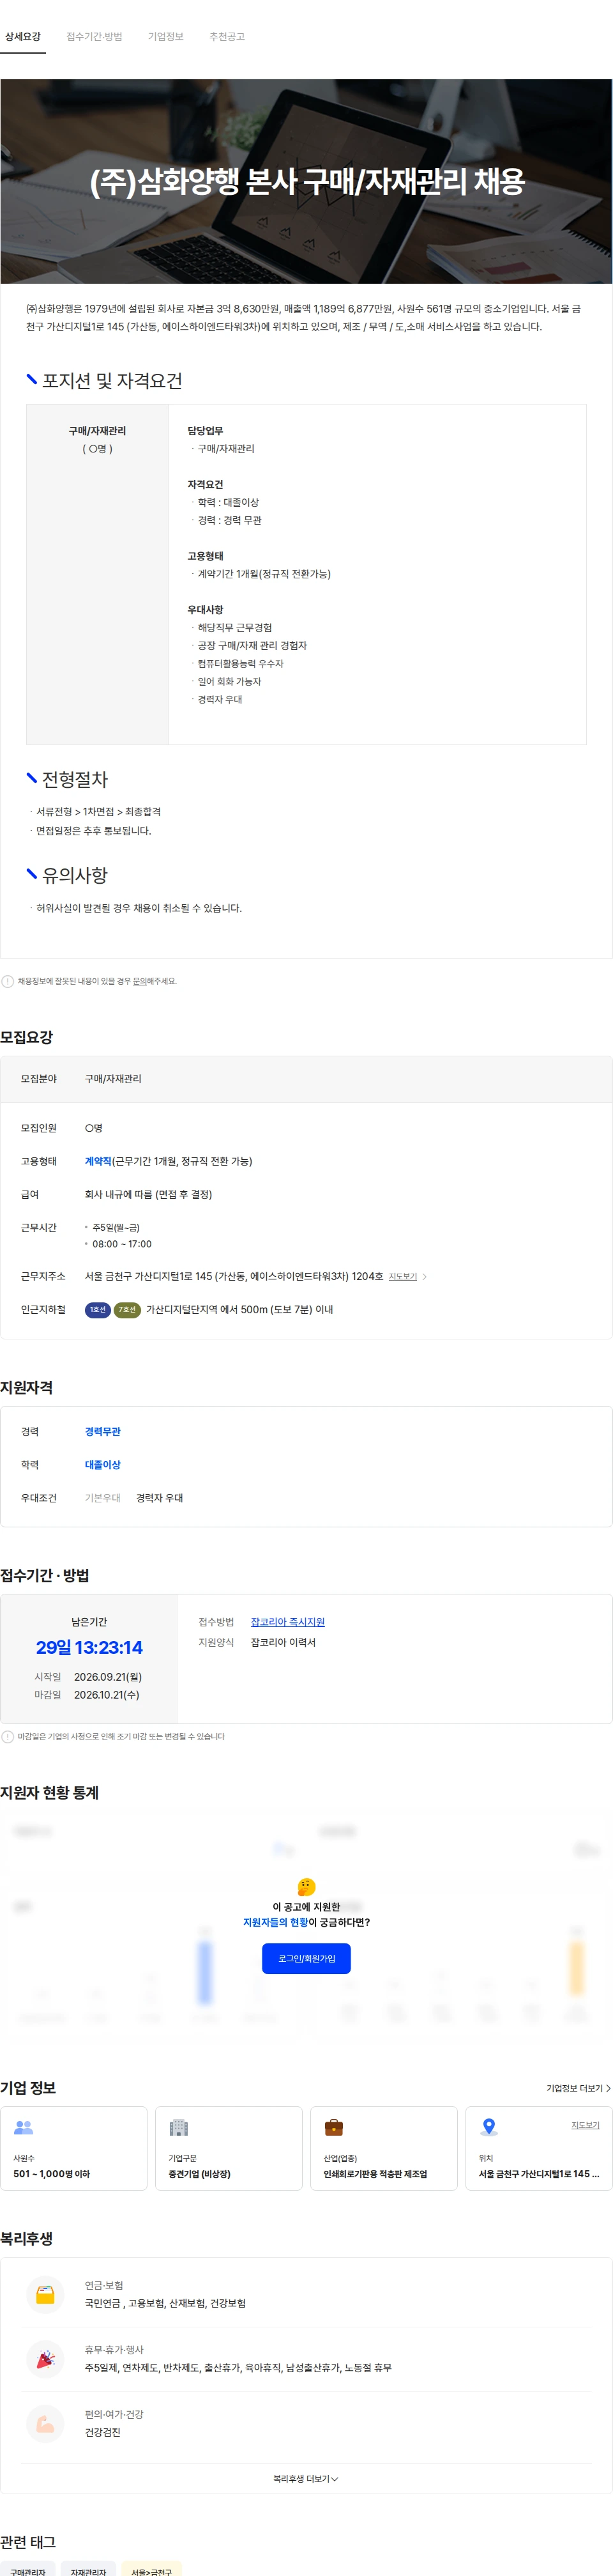Click the thinking-face emoji above 이 공고에 지원한

tap(306, 1886)
